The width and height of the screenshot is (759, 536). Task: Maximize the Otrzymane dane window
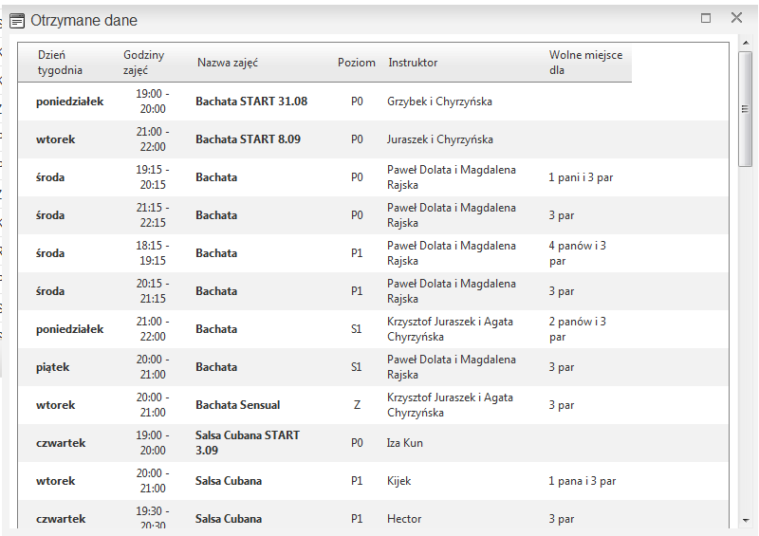(x=706, y=18)
